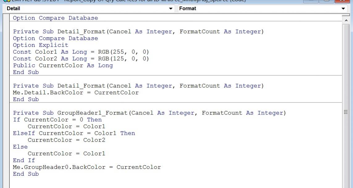
Task: Place cursor on the Option Explicit line
Action: [x=40, y=45]
